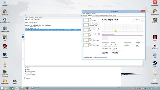Open Mozilla Firefox desktop shortcut
The height and width of the screenshot is (90, 160).
pos(5,12)
